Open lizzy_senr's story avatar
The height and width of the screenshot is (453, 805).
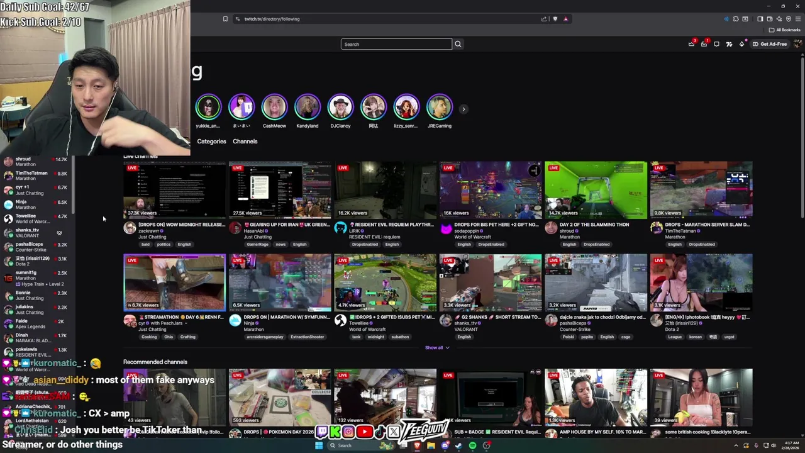tap(406, 107)
